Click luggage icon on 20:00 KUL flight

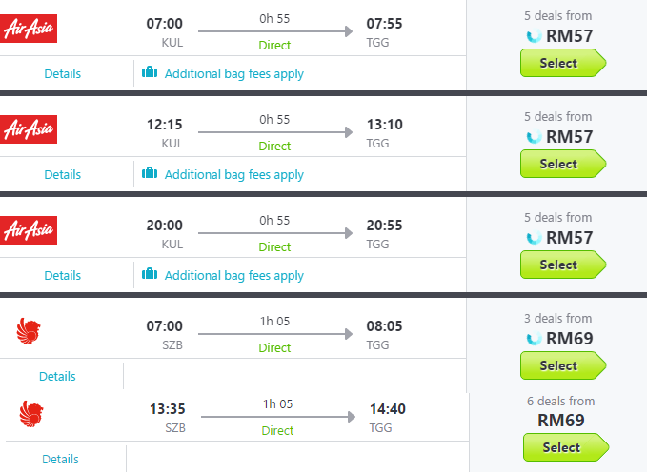[150, 274]
